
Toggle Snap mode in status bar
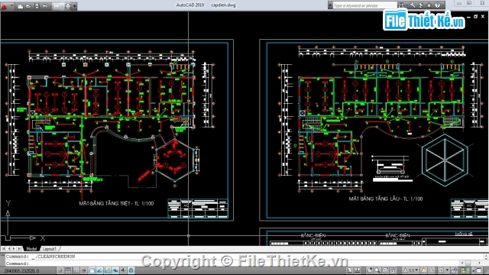pyautogui.click(x=60, y=270)
